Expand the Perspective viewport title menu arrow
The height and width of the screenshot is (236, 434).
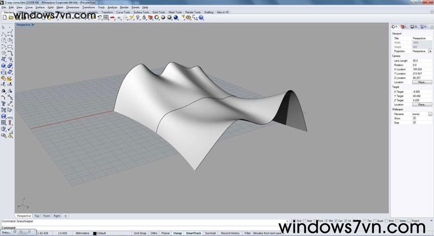33,25
